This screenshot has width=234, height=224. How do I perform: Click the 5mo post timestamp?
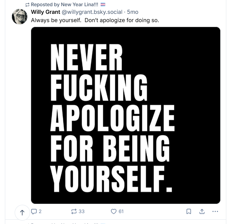tap(132, 12)
